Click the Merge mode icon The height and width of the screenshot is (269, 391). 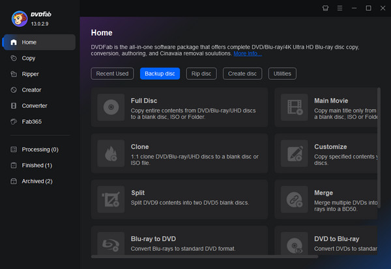293,199
